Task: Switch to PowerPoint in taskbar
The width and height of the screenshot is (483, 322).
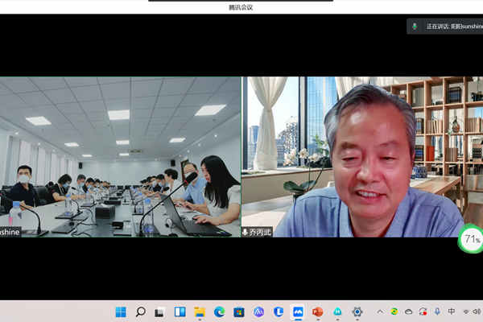Action: [317, 312]
